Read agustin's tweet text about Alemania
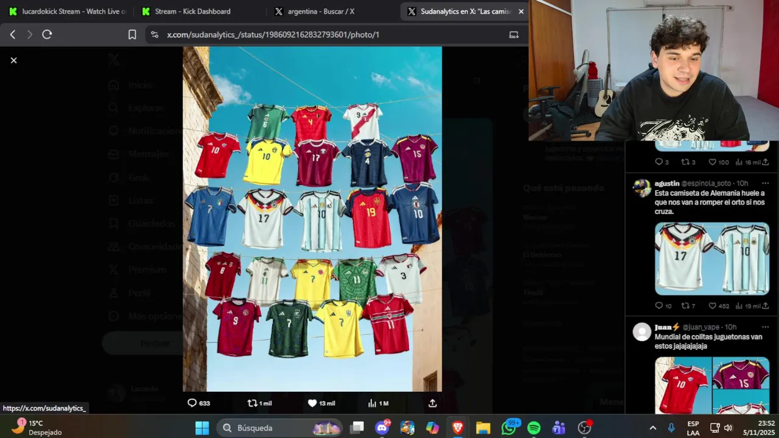Screen dimensions: 779x438 click(x=710, y=202)
